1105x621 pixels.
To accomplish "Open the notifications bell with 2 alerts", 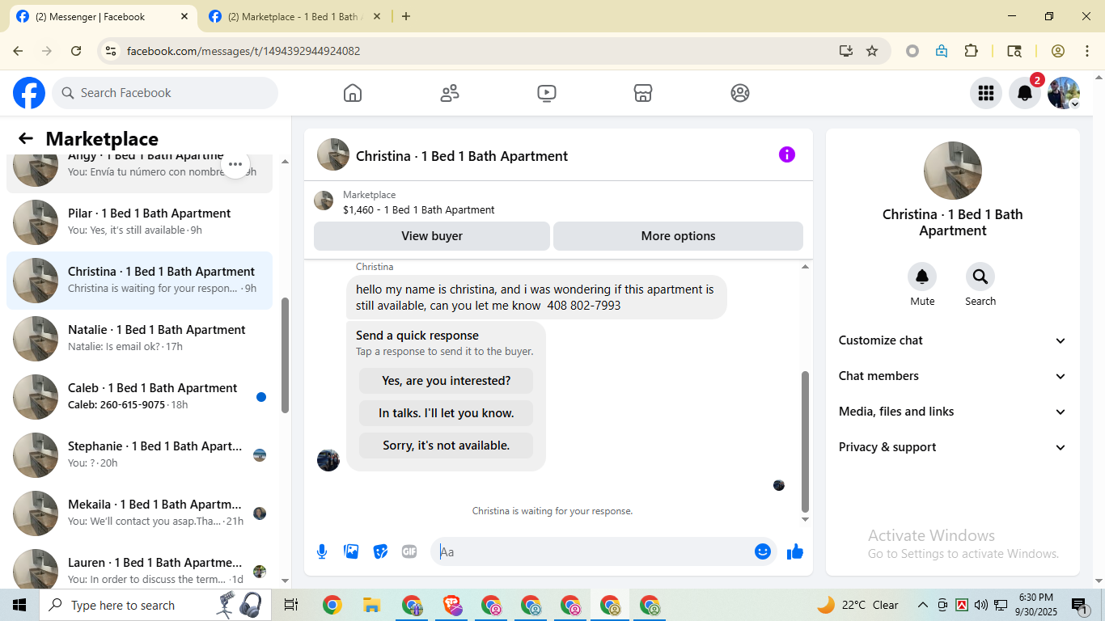I will [1024, 93].
